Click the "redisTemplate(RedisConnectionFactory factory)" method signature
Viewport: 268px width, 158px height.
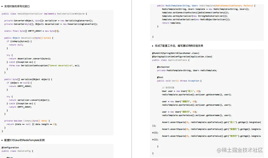pos(206,6)
